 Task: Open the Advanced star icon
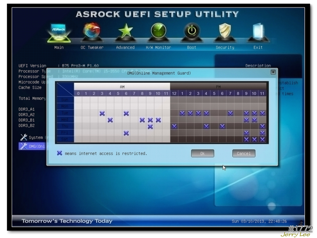125,32
